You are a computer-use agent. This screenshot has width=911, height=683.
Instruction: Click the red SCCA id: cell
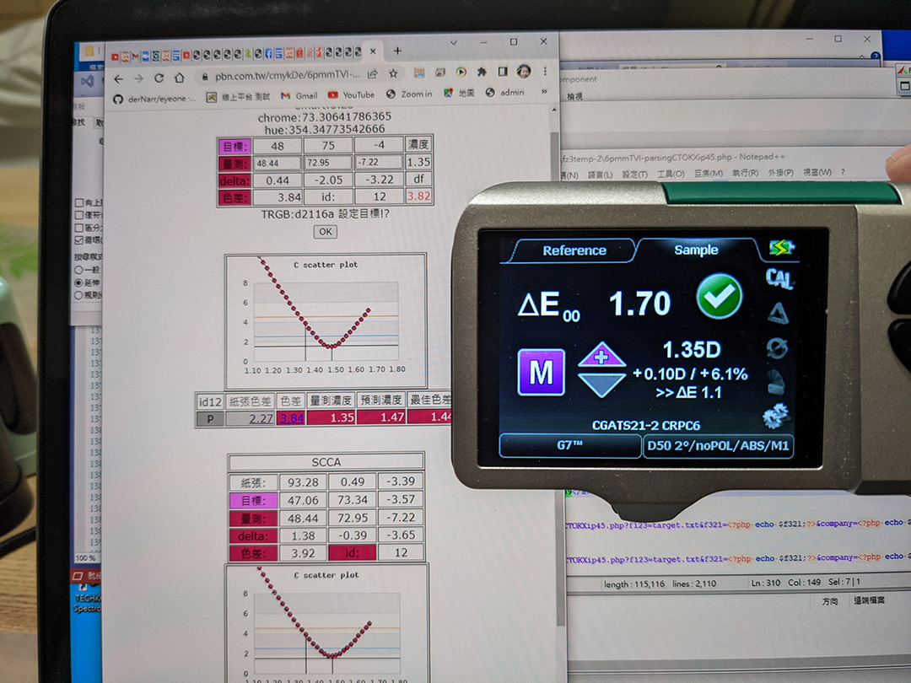[352, 553]
